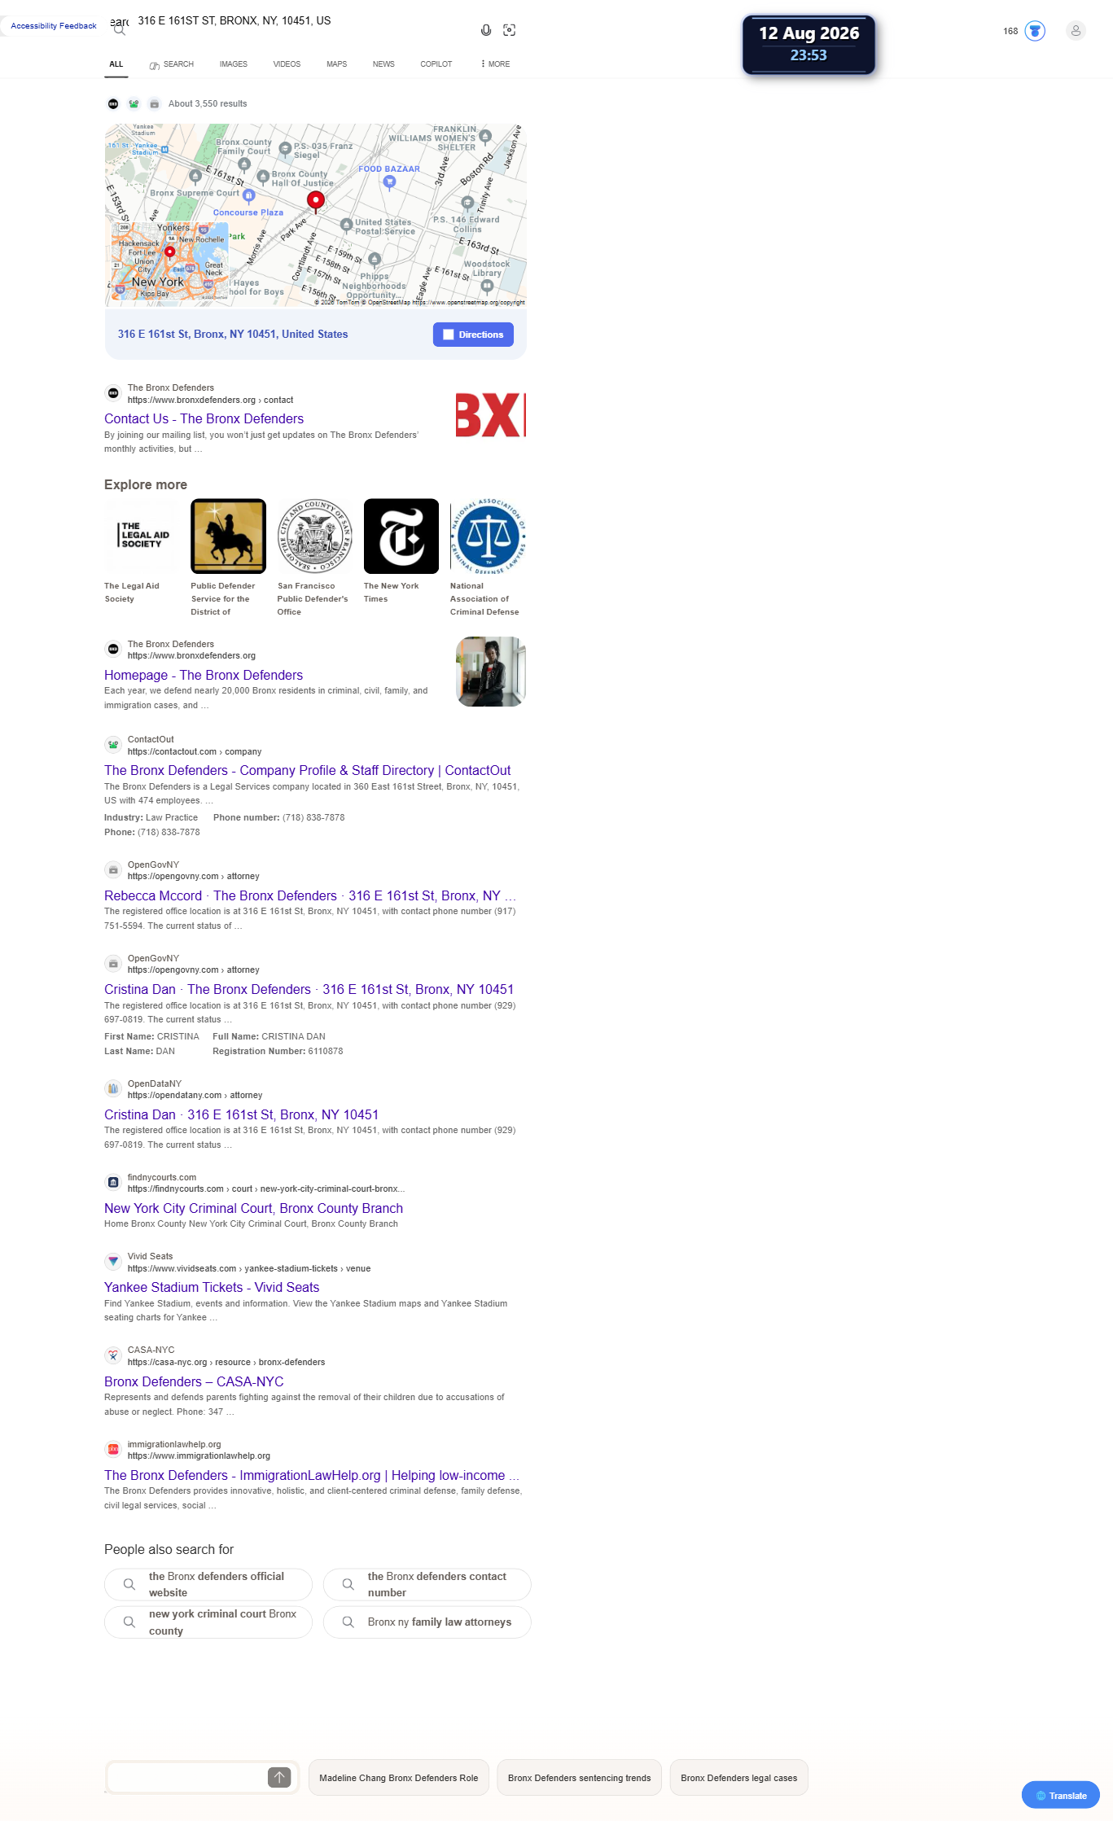Screen dimensions: 1113x1821
Task: Click the small New York inset map
Action: coord(169,261)
